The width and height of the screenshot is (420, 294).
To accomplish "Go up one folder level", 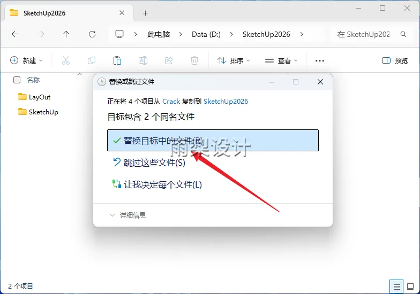I will 66,34.
